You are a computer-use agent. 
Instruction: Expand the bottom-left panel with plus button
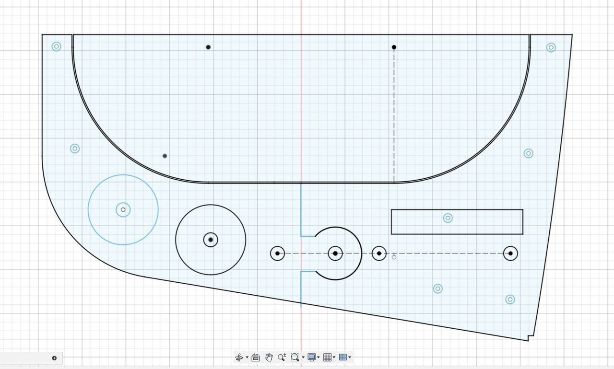pyautogui.click(x=54, y=358)
